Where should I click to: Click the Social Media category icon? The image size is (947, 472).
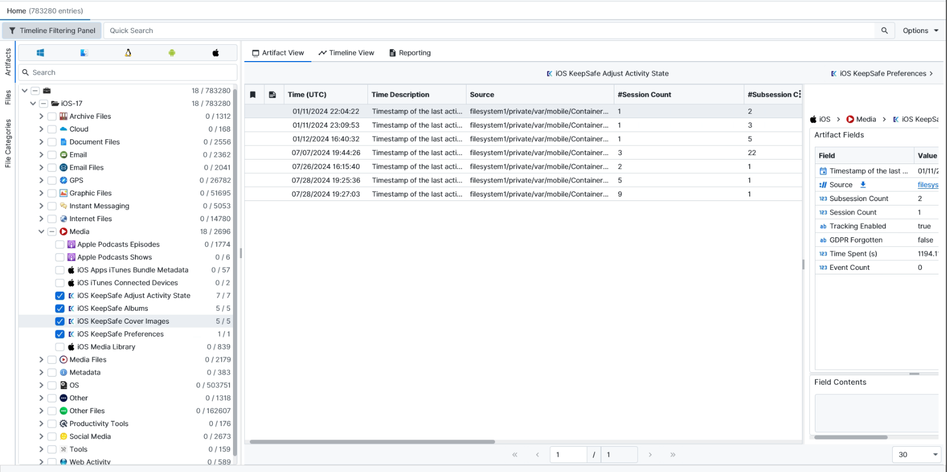click(63, 436)
